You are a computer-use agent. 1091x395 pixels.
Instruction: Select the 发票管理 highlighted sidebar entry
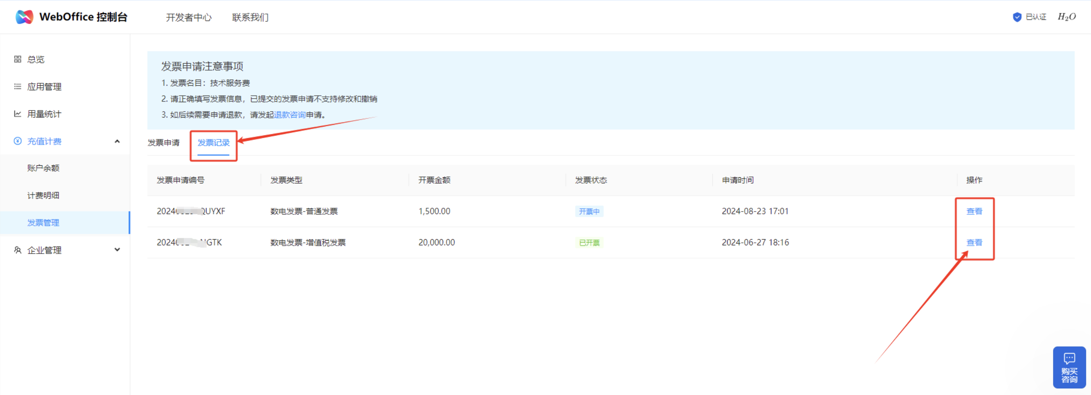point(43,223)
